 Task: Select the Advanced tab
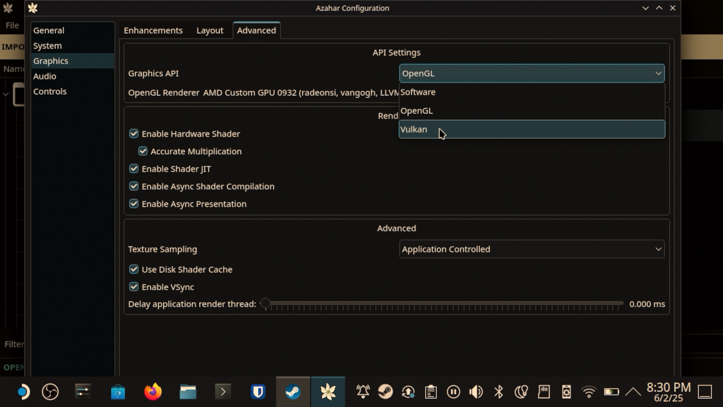(256, 31)
